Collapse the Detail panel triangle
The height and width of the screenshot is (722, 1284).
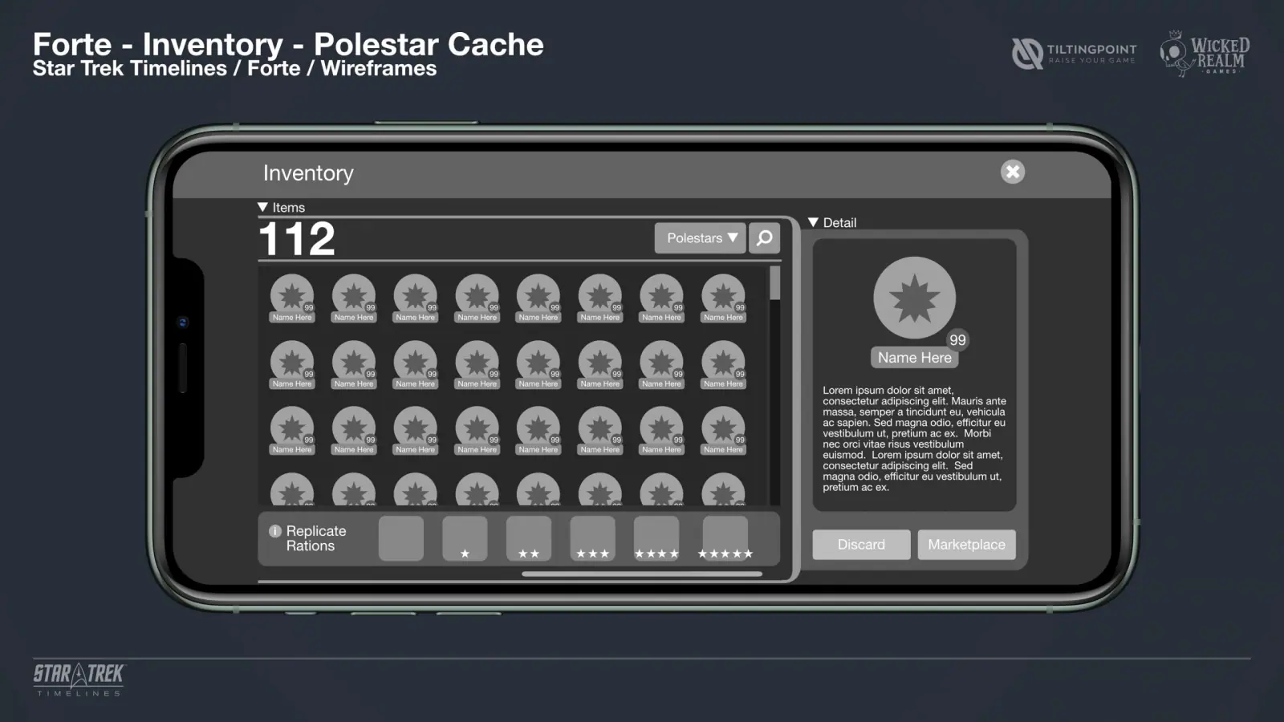pyautogui.click(x=813, y=222)
